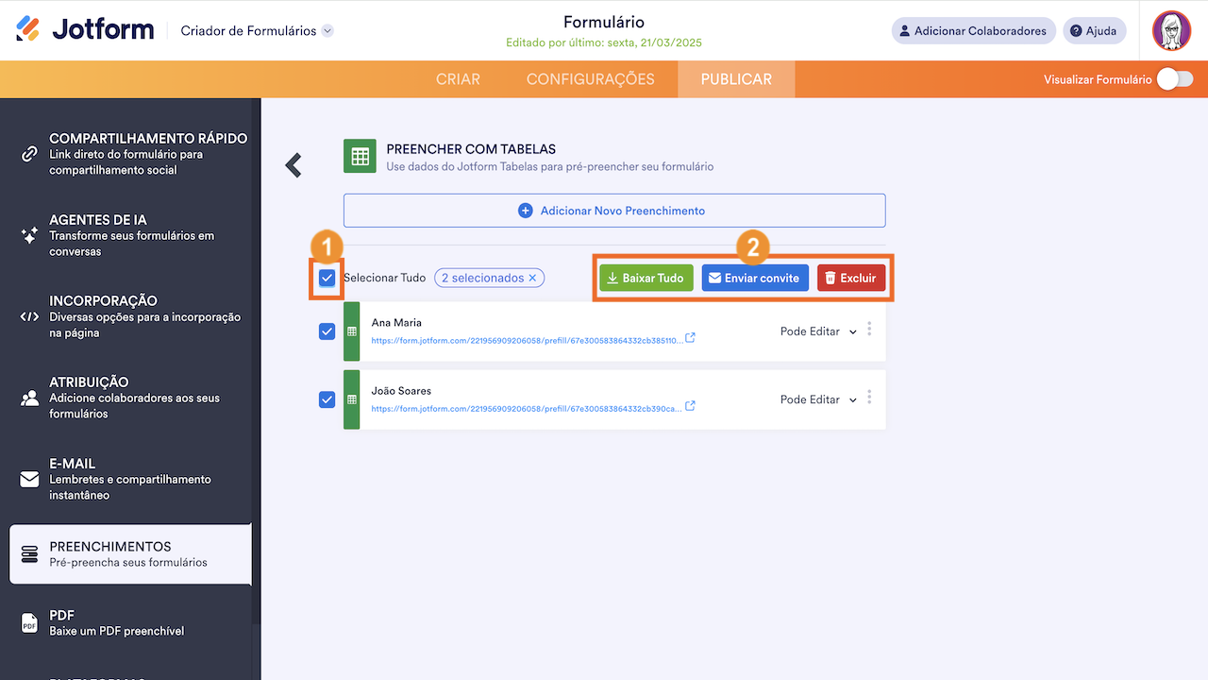Click the Jotform logo

(85, 30)
